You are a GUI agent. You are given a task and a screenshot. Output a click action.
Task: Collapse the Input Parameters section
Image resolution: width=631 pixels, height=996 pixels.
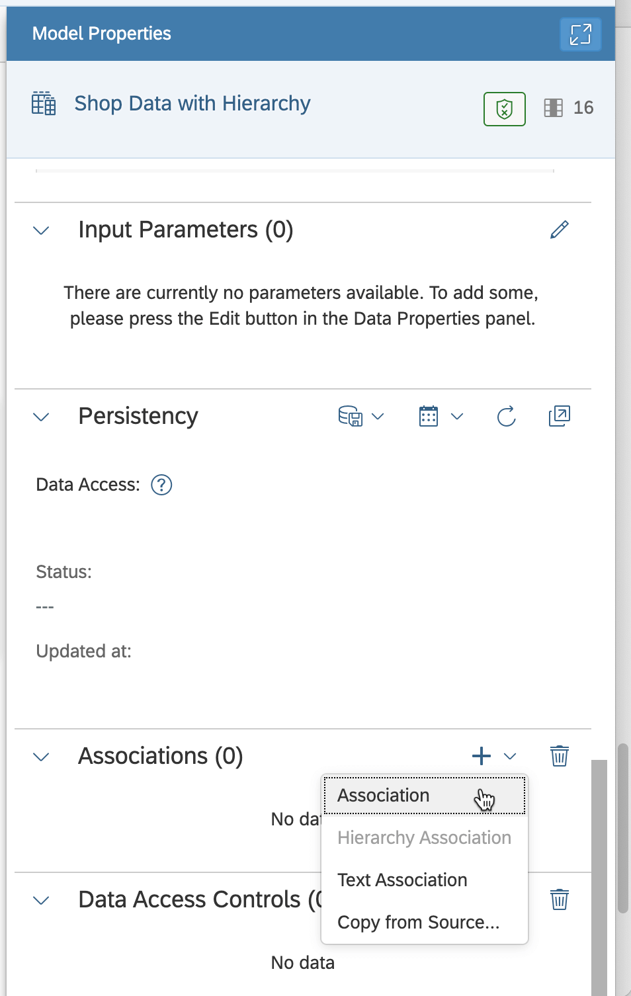pyautogui.click(x=40, y=230)
